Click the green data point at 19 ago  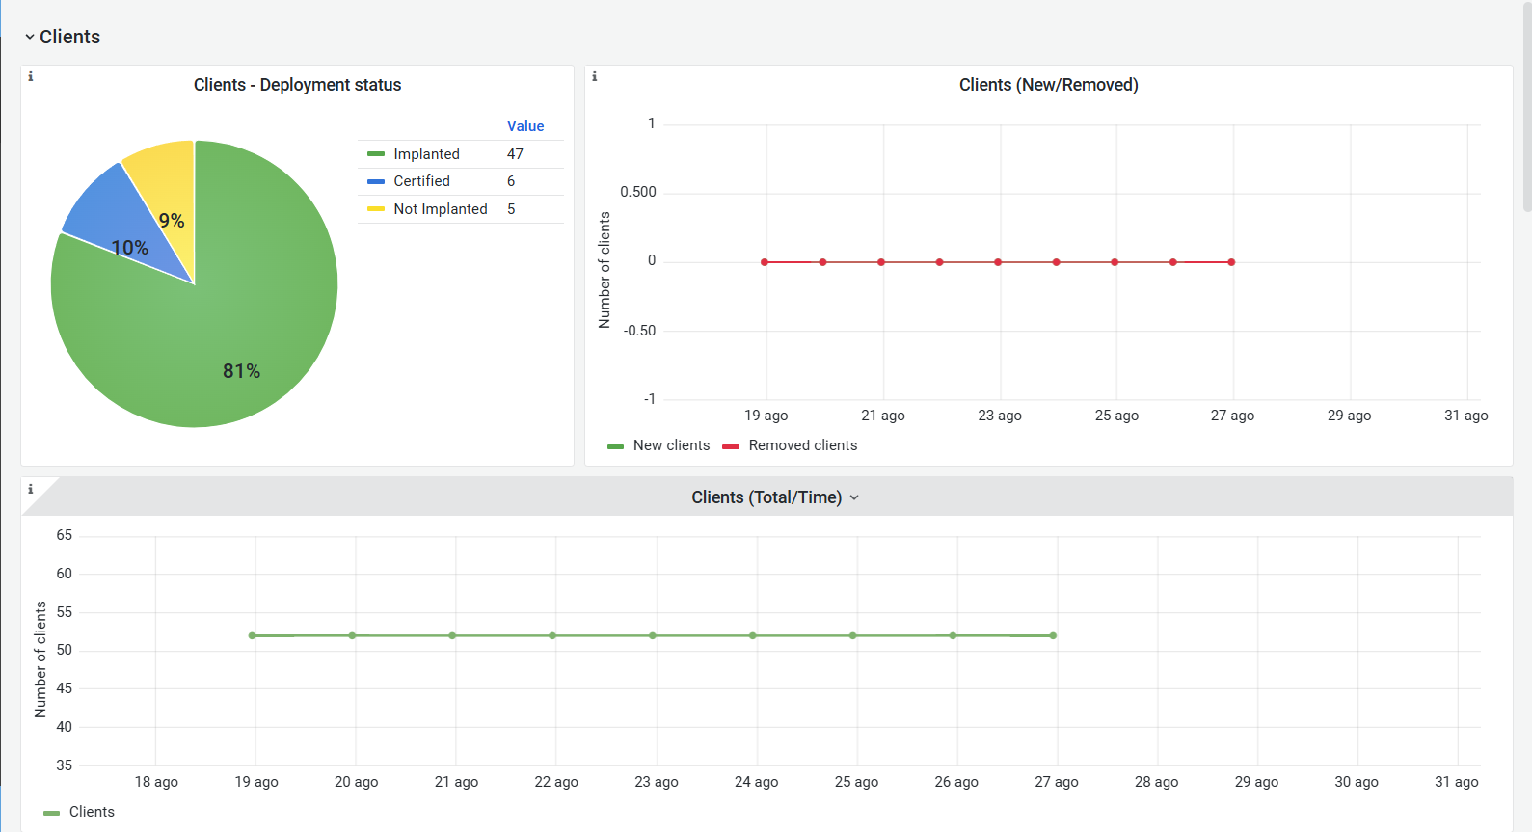click(x=253, y=636)
